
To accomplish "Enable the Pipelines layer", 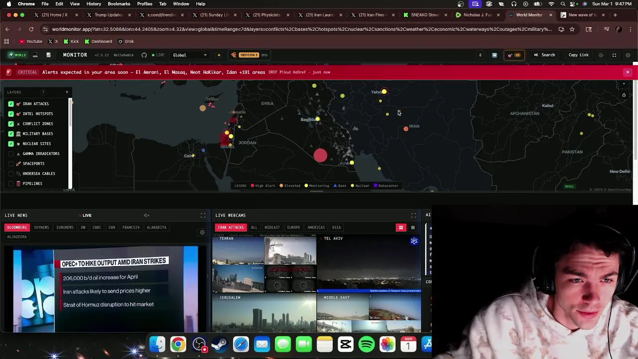I will 11,183.
